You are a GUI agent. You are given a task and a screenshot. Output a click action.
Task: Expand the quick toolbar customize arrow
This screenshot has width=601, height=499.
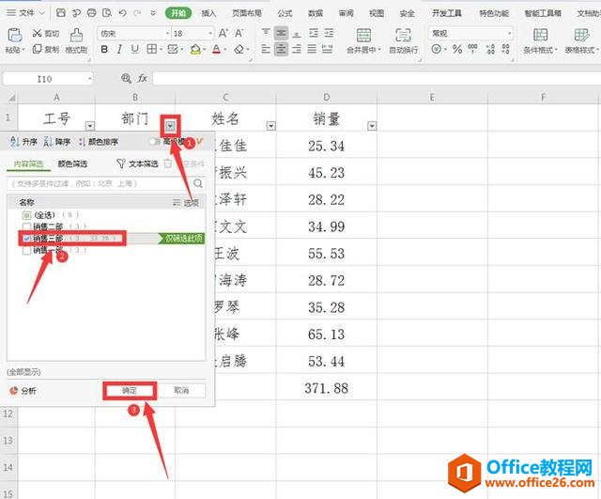click(153, 13)
